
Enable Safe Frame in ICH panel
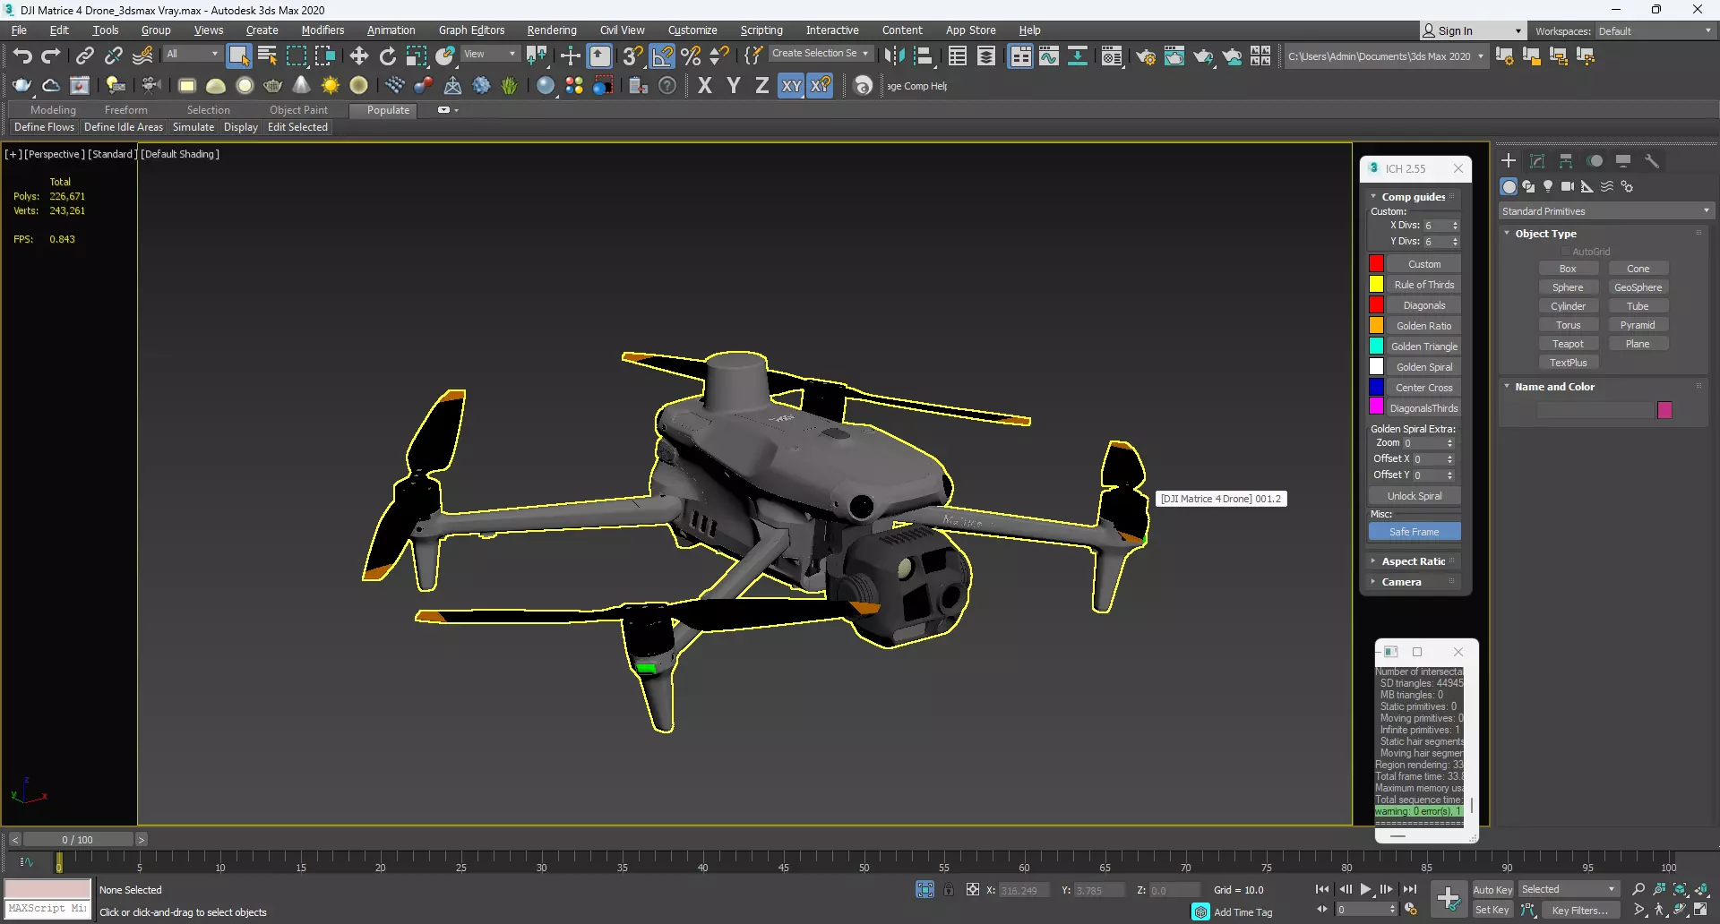coord(1415,532)
